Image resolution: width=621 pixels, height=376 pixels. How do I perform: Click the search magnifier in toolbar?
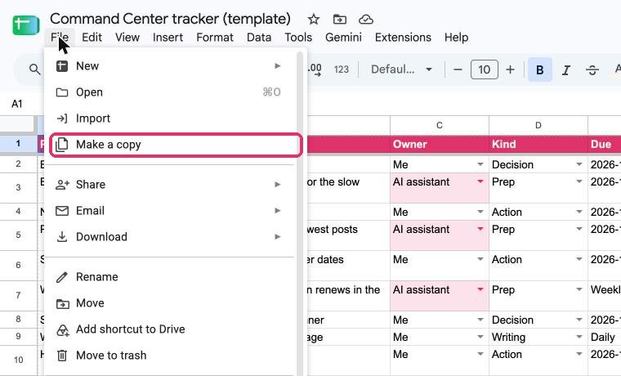(35, 69)
